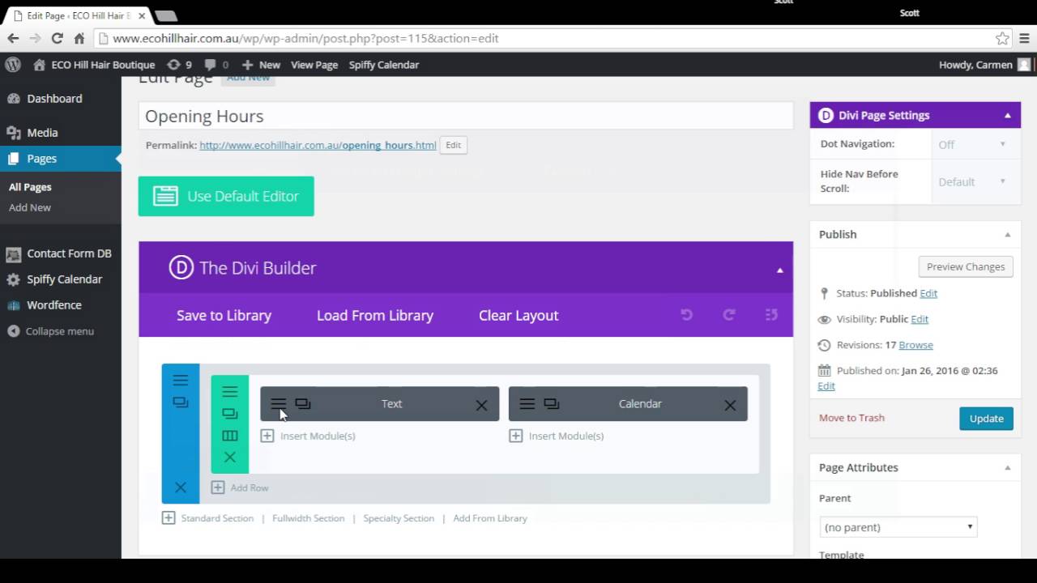Screen dimensions: 1037x583
Task: Bookmark the page with the star icon
Action: click(1002, 38)
